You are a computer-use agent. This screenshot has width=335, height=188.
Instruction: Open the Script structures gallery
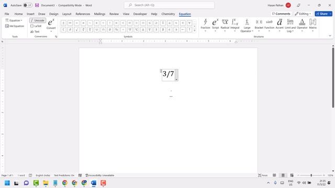click(215, 25)
